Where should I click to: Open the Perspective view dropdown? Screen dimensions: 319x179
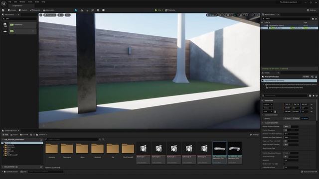[50, 15]
